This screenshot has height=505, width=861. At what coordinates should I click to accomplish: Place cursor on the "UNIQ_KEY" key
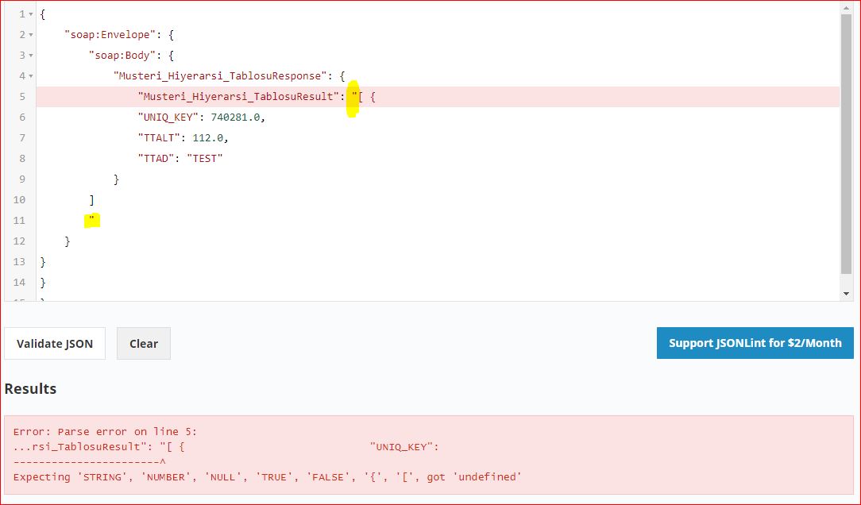(171, 118)
